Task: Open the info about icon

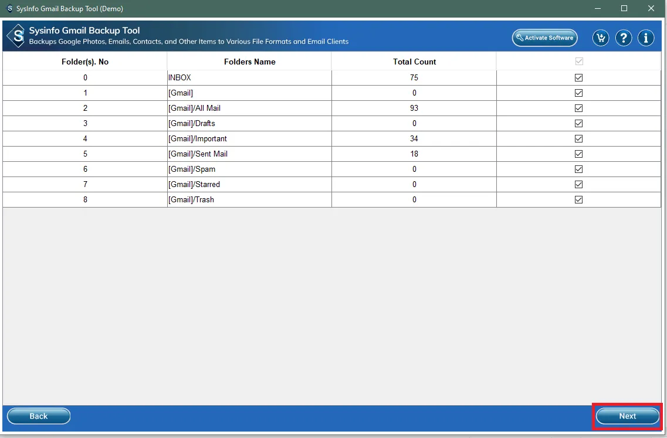Action: pos(646,38)
